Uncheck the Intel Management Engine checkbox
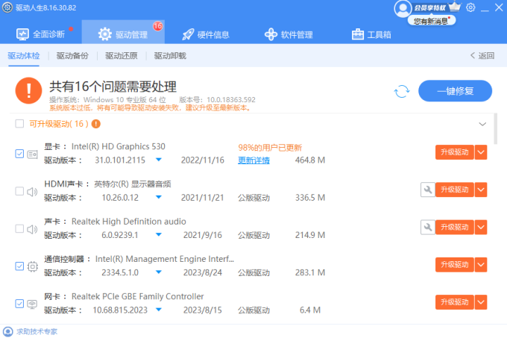The image size is (507, 338). (19, 266)
